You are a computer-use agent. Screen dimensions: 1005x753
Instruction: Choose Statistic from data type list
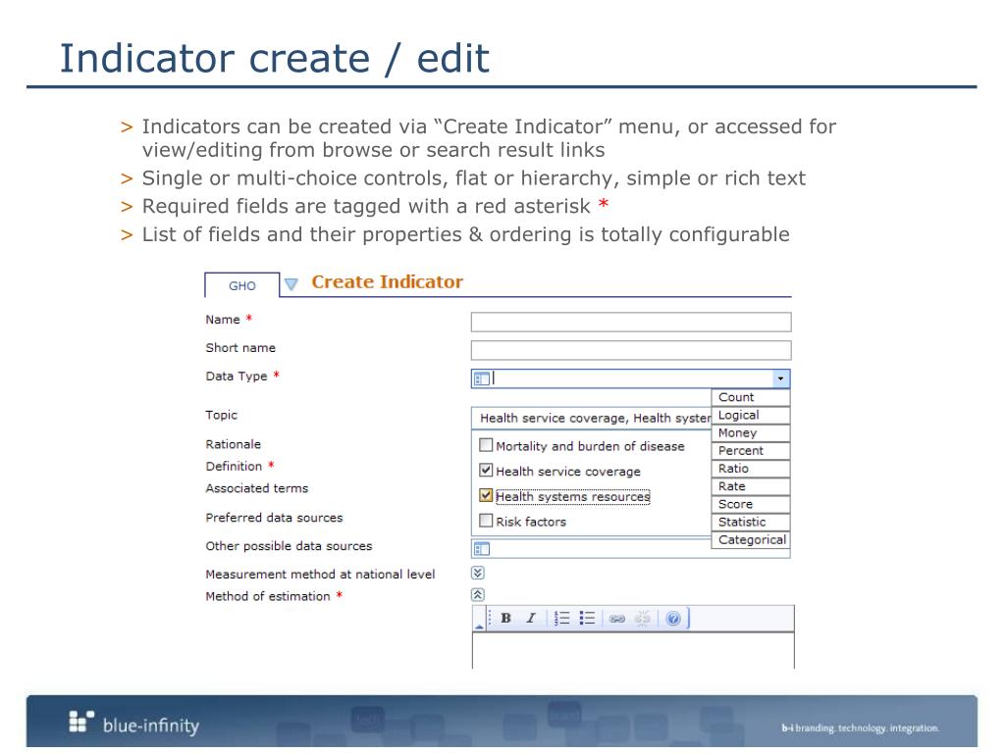click(751, 523)
